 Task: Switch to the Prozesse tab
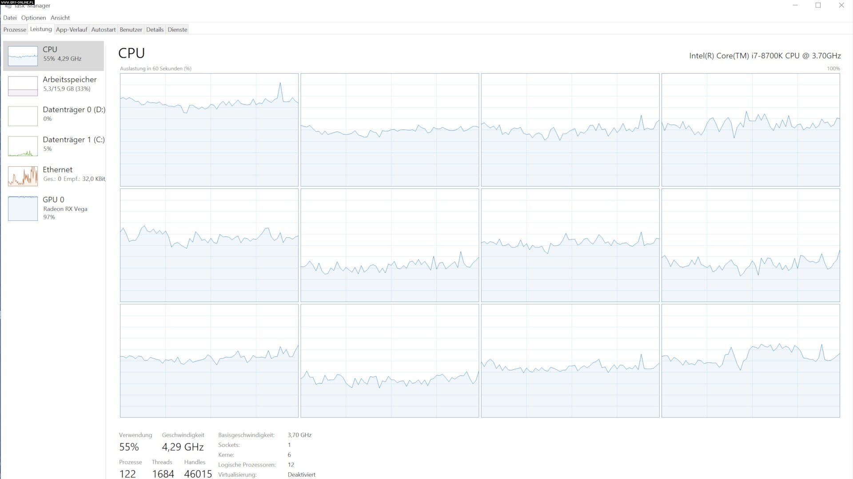[x=15, y=30]
